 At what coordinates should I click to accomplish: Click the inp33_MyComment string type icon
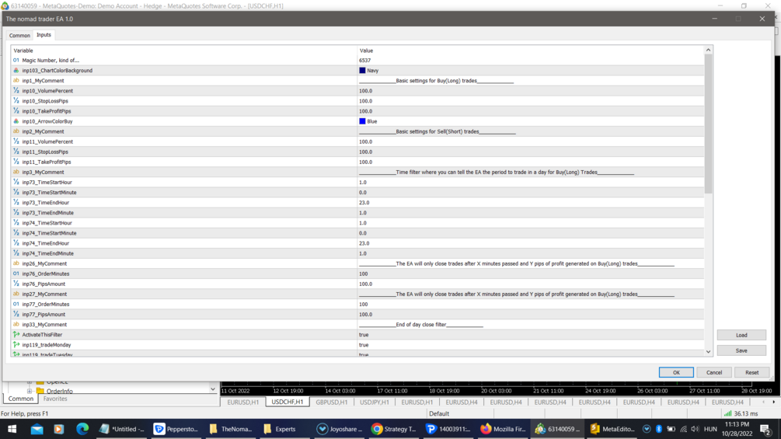click(16, 325)
